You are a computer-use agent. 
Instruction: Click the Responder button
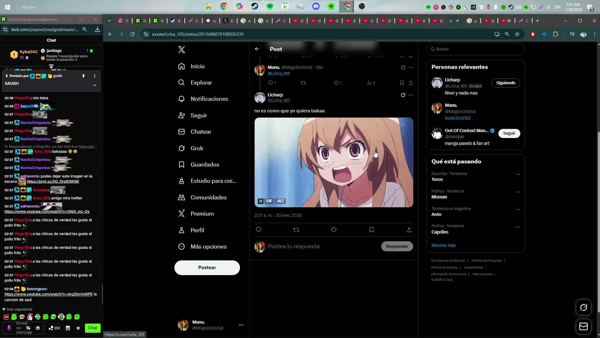tap(397, 246)
